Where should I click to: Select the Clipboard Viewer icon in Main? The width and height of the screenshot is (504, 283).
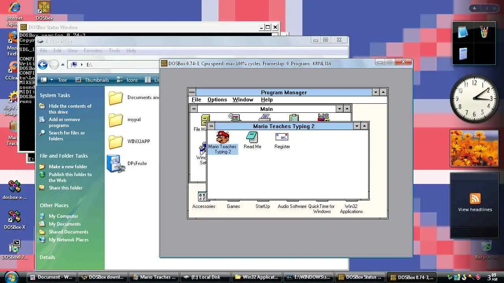[x=294, y=118]
